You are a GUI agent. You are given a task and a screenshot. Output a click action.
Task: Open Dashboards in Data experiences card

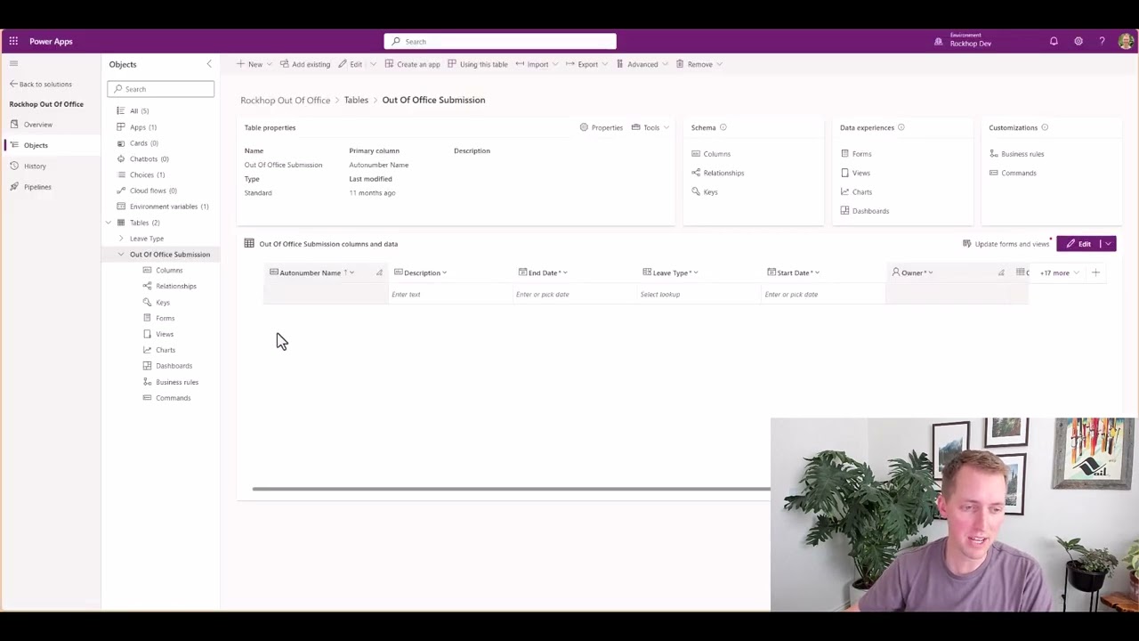865,211
